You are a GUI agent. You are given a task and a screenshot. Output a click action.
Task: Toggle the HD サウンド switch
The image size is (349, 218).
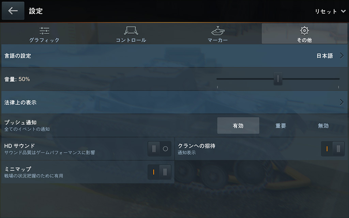(160, 149)
